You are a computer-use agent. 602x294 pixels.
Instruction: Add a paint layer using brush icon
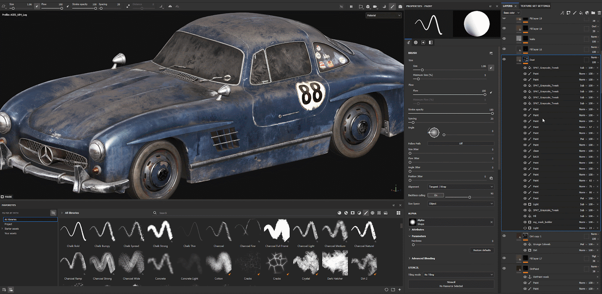(575, 13)
